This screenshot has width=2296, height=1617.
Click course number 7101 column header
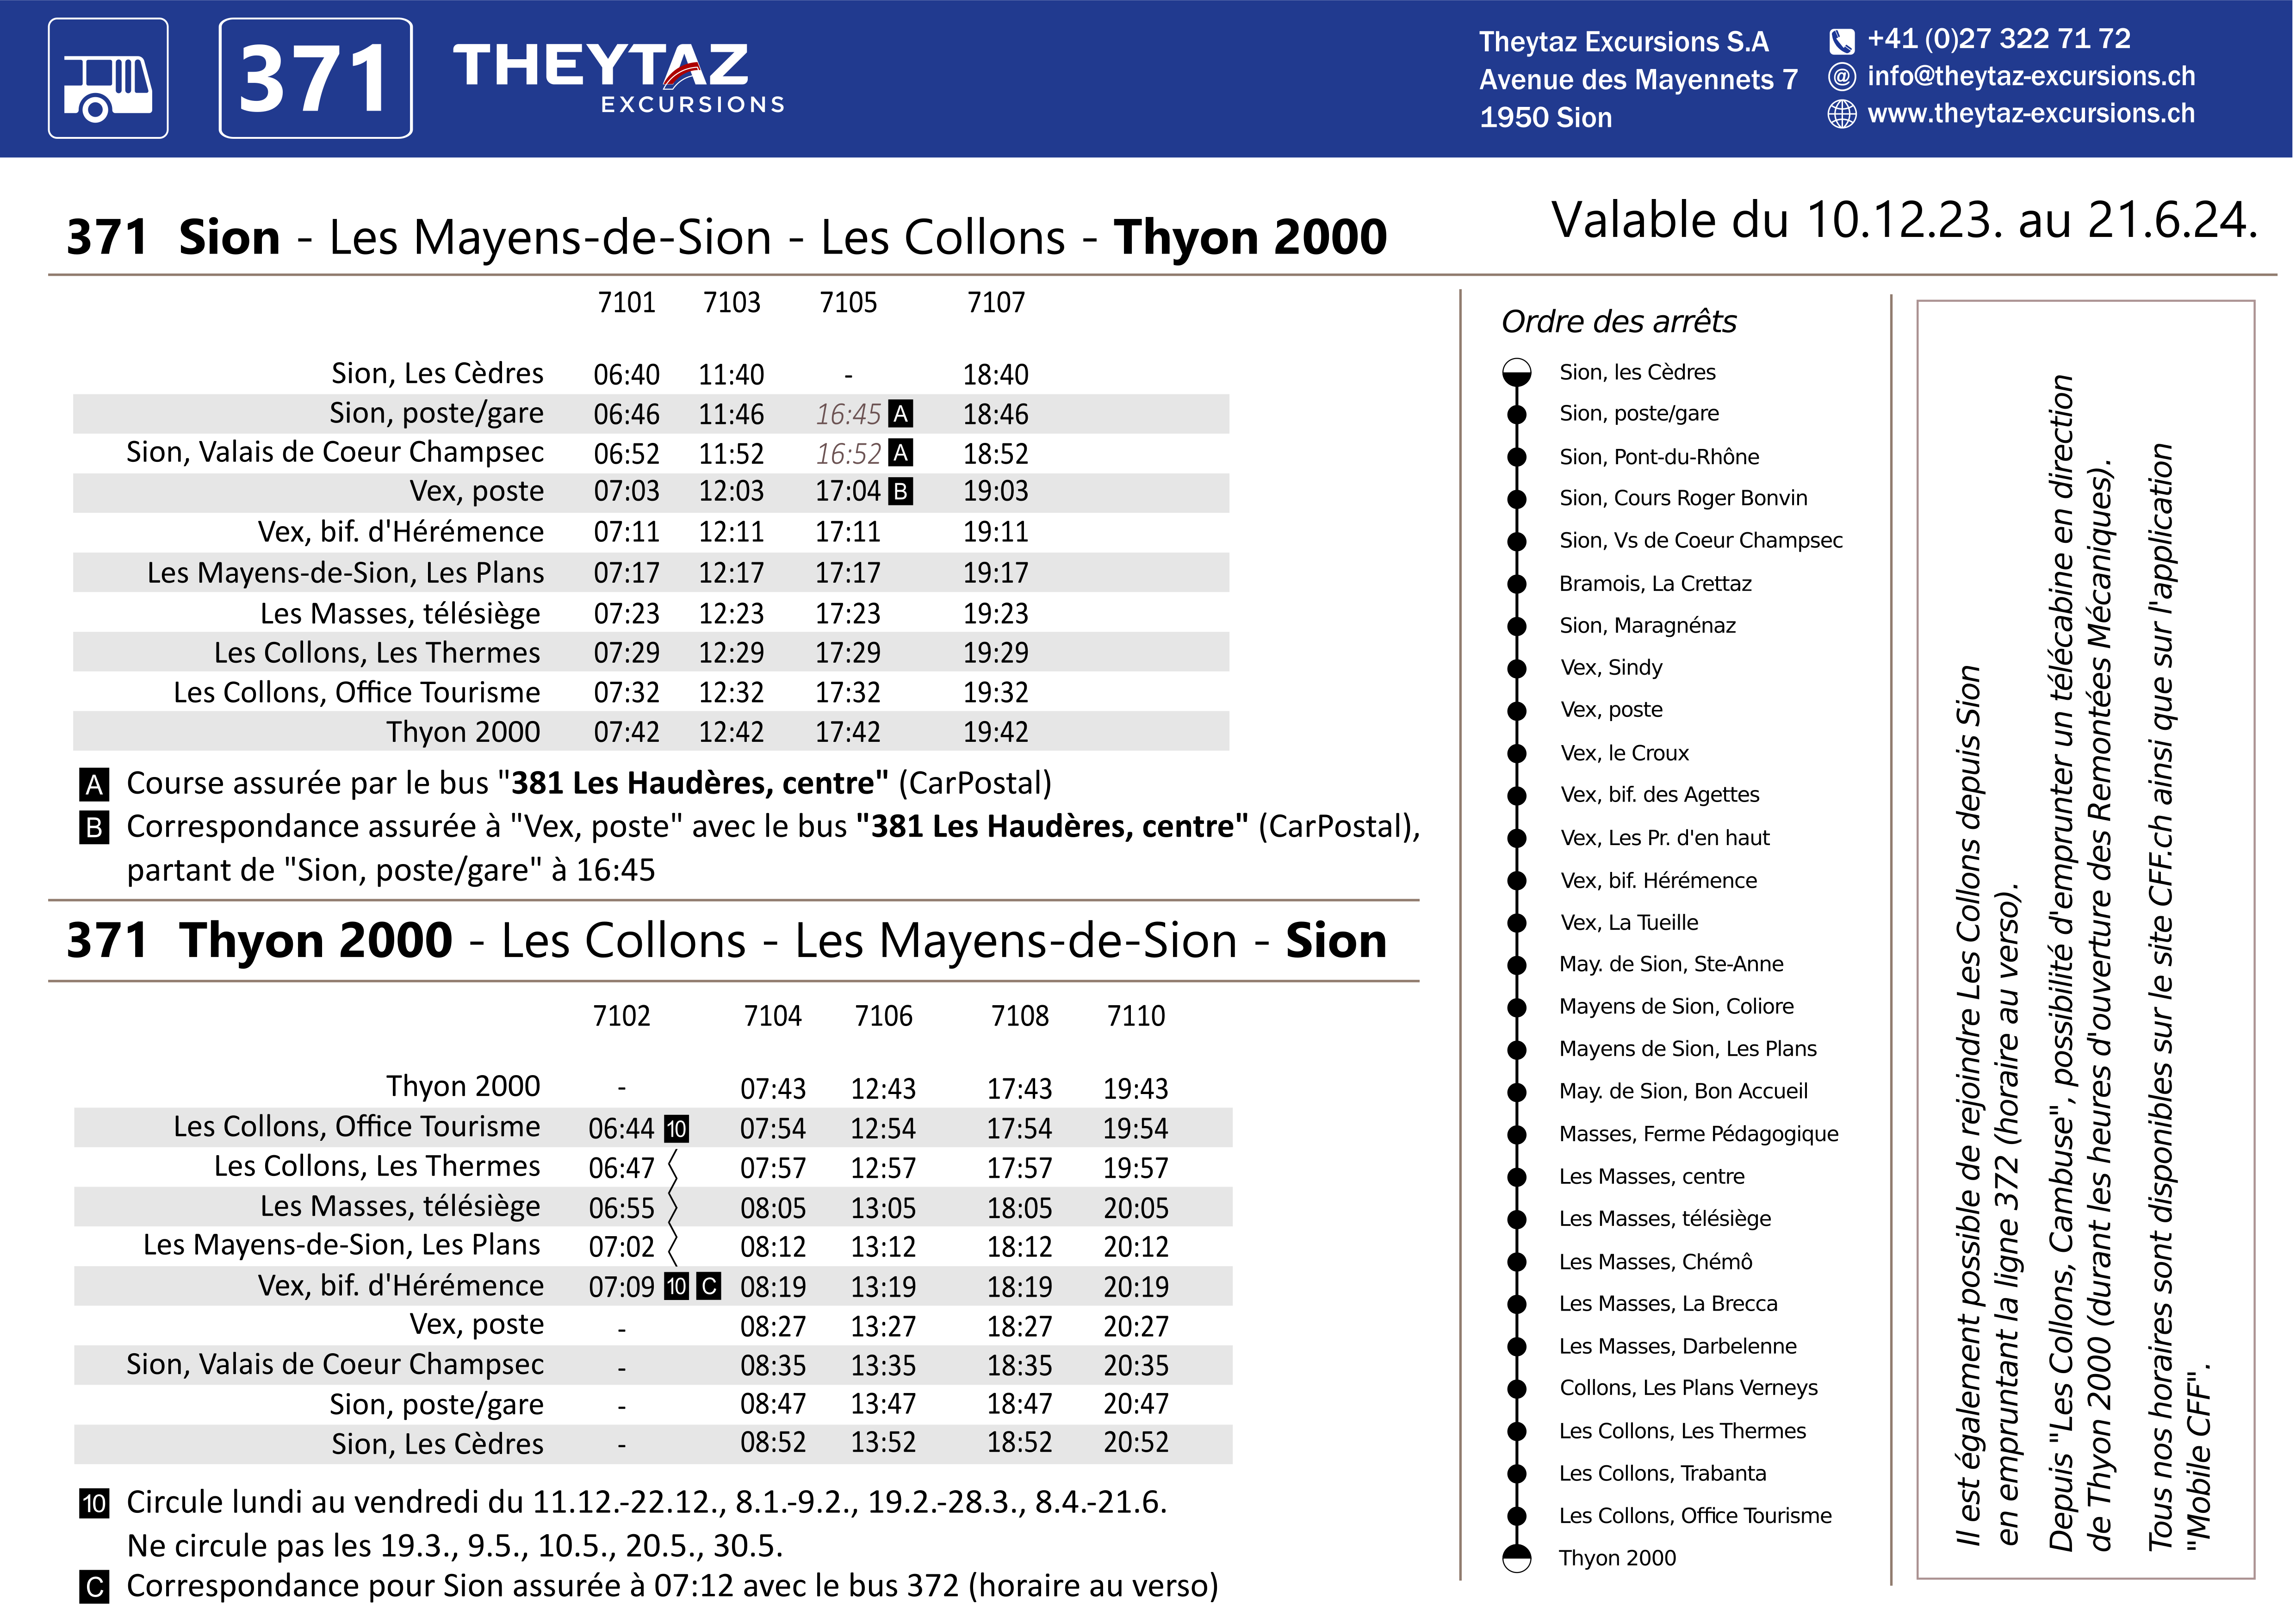coord(626,302)
